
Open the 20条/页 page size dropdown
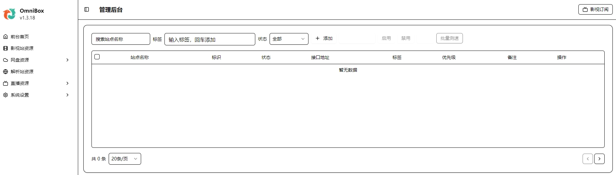coord(125,159)
